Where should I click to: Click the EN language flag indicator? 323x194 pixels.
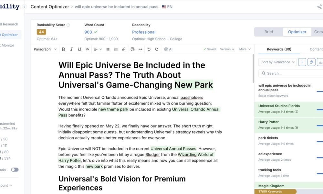167,7
